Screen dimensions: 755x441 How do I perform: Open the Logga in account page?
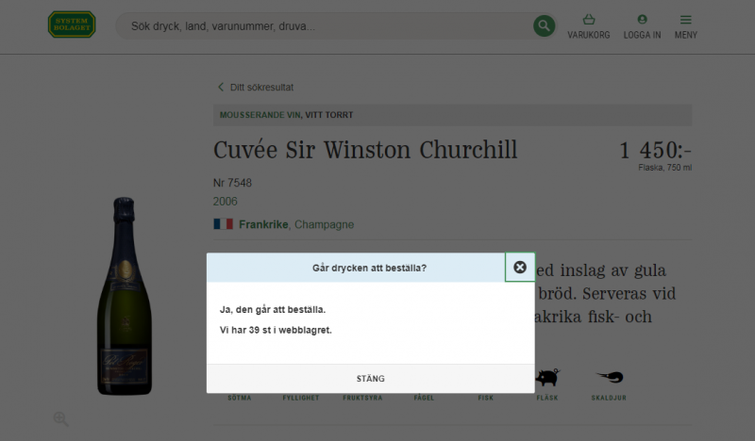pos(642,26)
